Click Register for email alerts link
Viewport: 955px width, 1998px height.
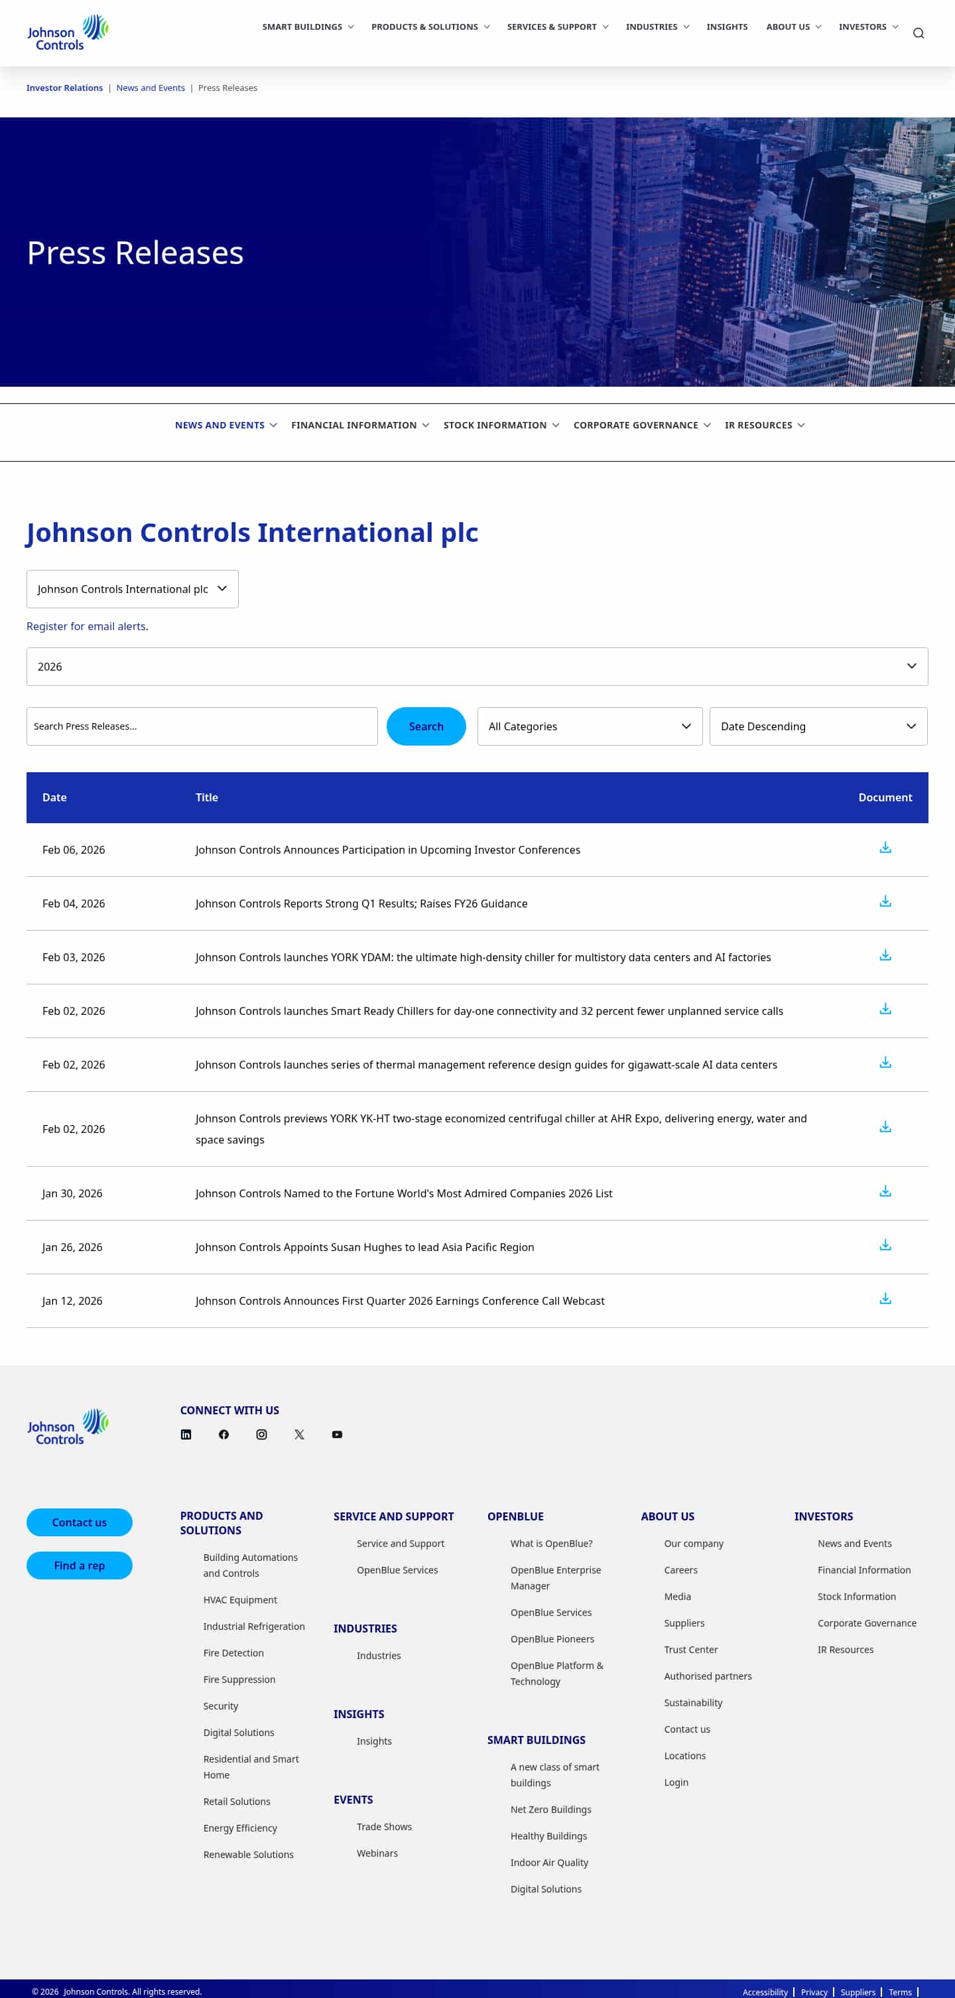(86, 626)
